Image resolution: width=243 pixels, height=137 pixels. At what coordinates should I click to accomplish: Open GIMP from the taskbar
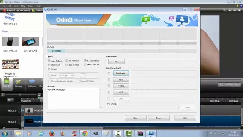point(96,134)
